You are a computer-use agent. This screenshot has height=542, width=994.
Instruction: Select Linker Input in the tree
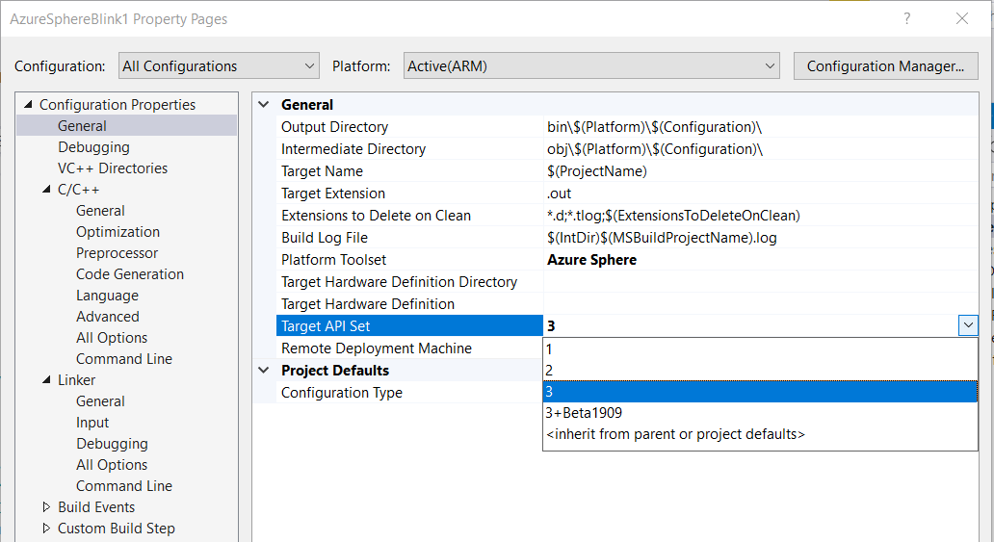pos(92,423)
